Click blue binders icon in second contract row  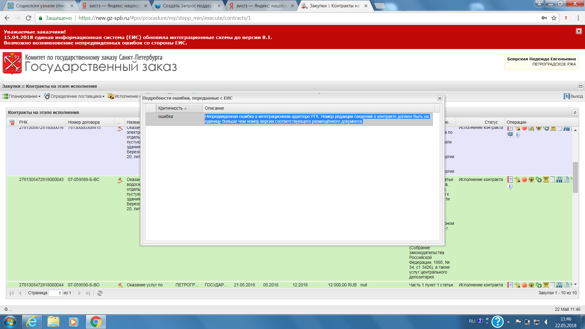(x=559, y=180)
